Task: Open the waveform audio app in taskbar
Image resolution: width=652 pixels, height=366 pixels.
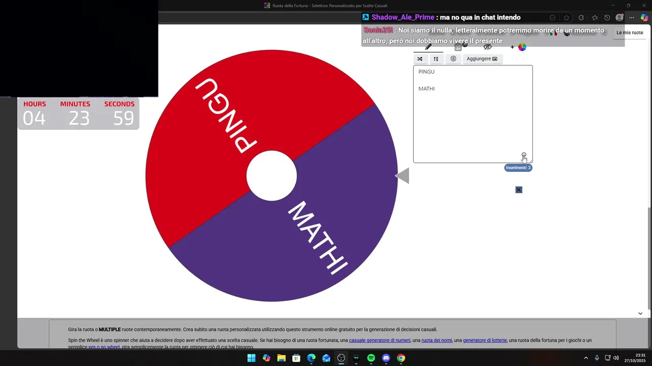Action: [x=356, y=358]
